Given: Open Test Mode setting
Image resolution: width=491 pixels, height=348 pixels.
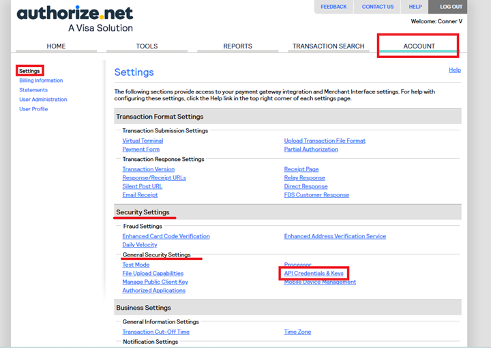Looking at the screenshot, I should point(136,265).
